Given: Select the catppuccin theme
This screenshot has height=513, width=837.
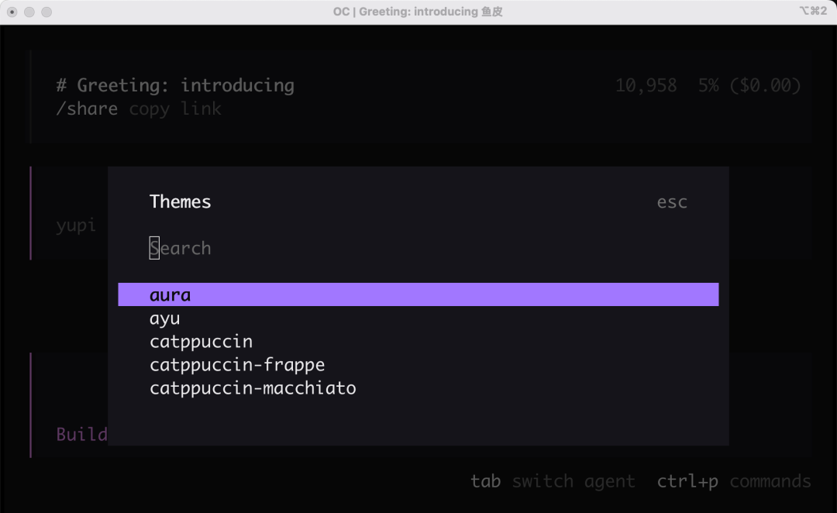Looking at the screenshot, I should click(x=201, y=341).
